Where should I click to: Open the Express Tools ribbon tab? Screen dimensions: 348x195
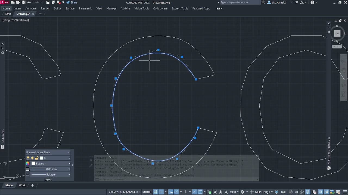[x=180, y=8]
